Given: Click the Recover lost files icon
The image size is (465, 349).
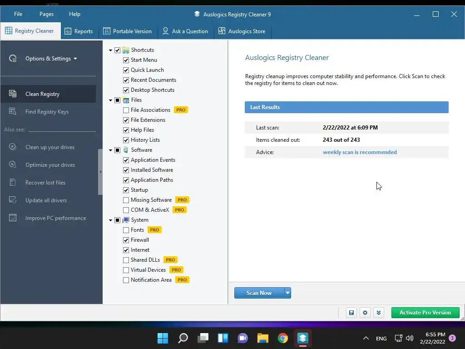Looking at the screenshot, I should (13, 182).
